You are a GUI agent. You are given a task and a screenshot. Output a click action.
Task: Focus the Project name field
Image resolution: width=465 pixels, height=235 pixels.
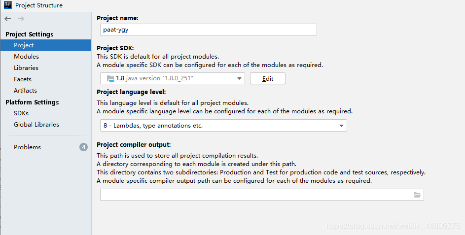pyautogui.click(x=209, y=30)
